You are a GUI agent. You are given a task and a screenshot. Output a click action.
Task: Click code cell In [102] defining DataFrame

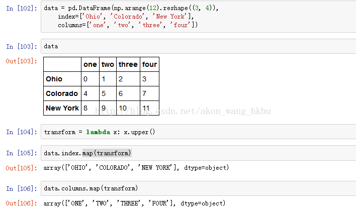point(199,17)
